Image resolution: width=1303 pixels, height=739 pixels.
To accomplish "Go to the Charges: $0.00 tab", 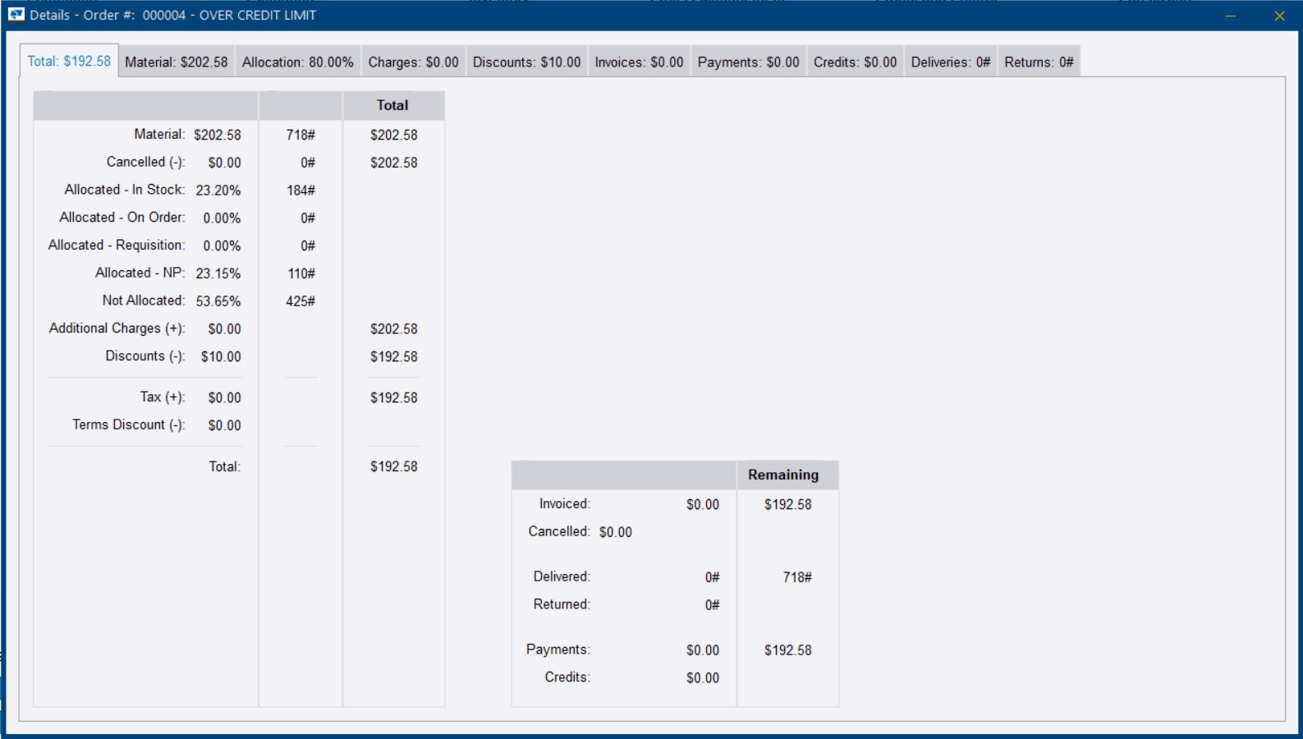I will [x=414, y=62].
